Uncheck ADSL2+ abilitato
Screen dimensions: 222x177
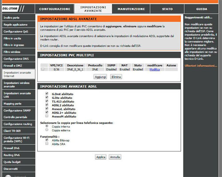click(x=47, y=112)
